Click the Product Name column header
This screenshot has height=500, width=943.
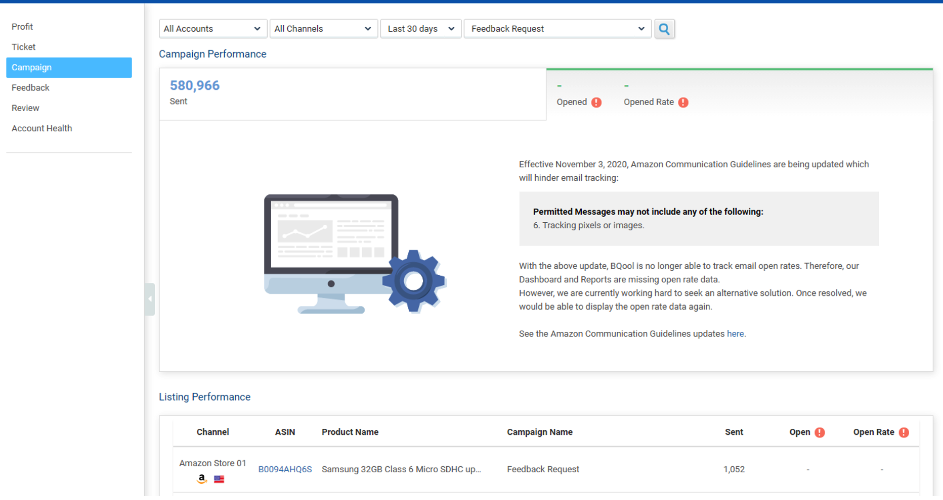click(x=350, y=432)
